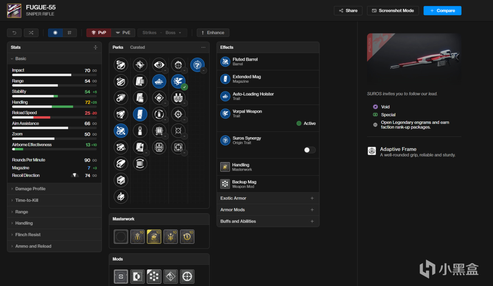Expand the Buffs and Abilities row
Viewport: 493px width, 286px height.
268,221
